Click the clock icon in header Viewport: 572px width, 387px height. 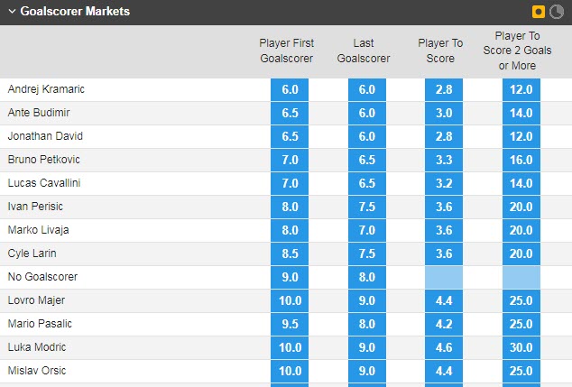coord(556,13)
